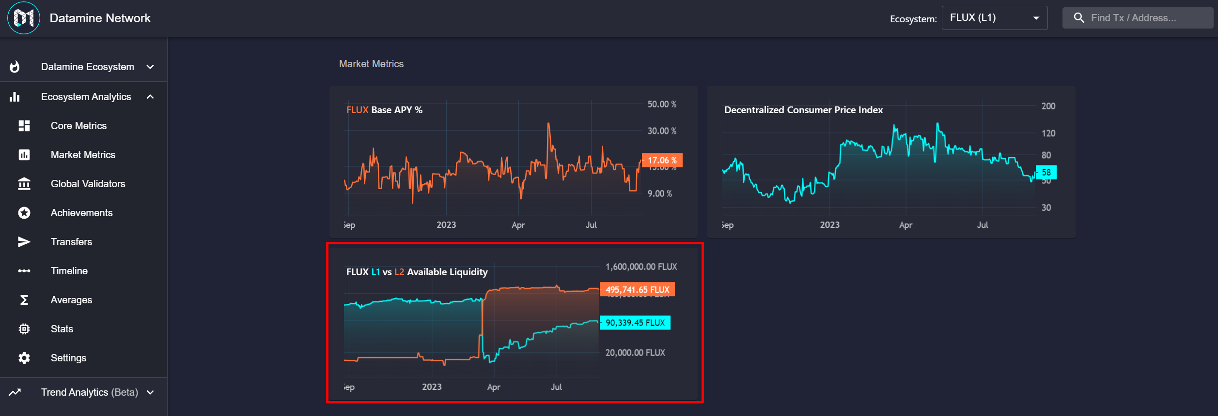
Task: Go to Global Validators
Action: point(88,184)
